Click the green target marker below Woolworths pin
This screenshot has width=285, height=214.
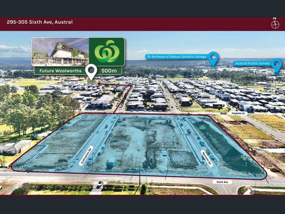(x=92, y=81)
